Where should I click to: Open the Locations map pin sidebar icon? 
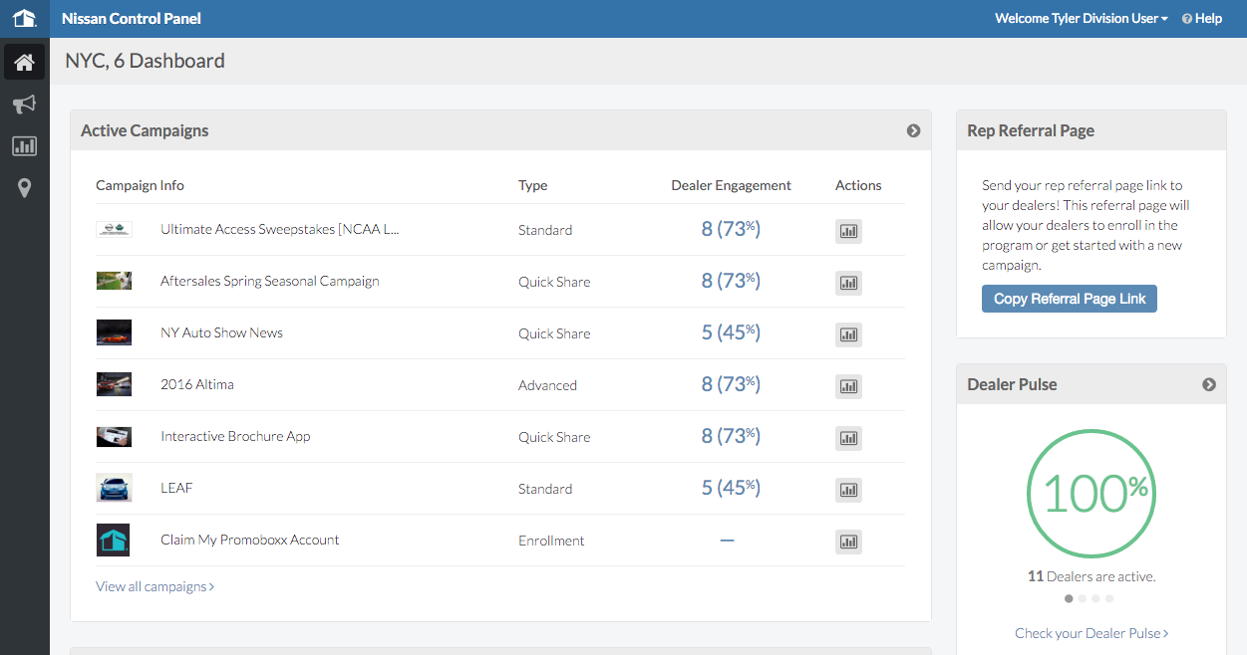[x=24, y=188]
